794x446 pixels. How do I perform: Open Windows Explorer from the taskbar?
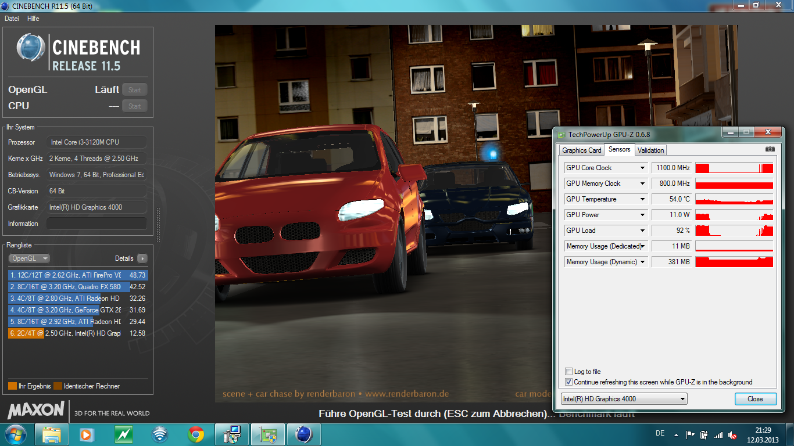click(x=52, y=434)
